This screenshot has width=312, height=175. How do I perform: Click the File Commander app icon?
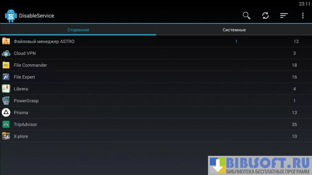tap(6, 65)
